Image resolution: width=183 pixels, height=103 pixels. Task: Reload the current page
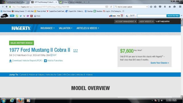pos(111,7)
